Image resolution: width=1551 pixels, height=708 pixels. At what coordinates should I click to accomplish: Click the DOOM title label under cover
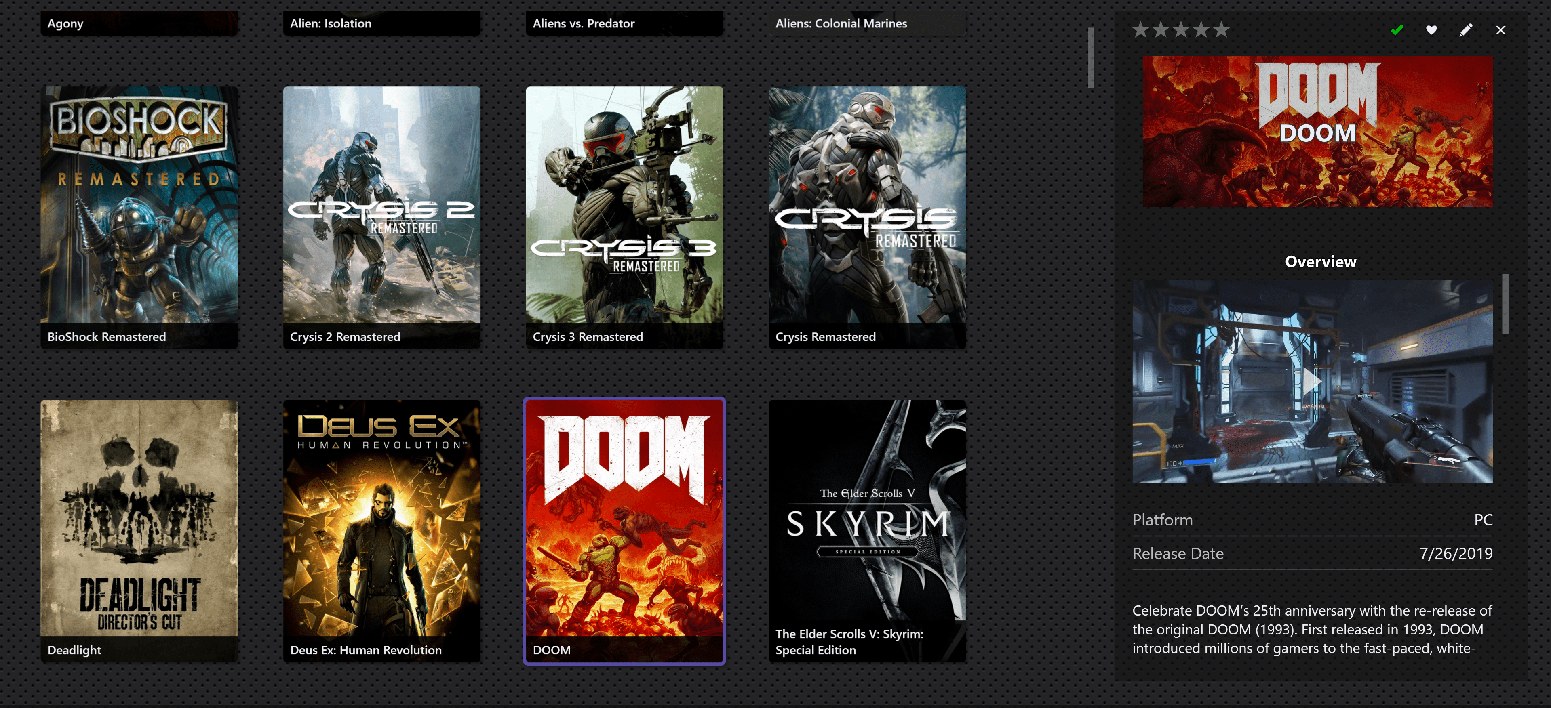click(552, 650)
